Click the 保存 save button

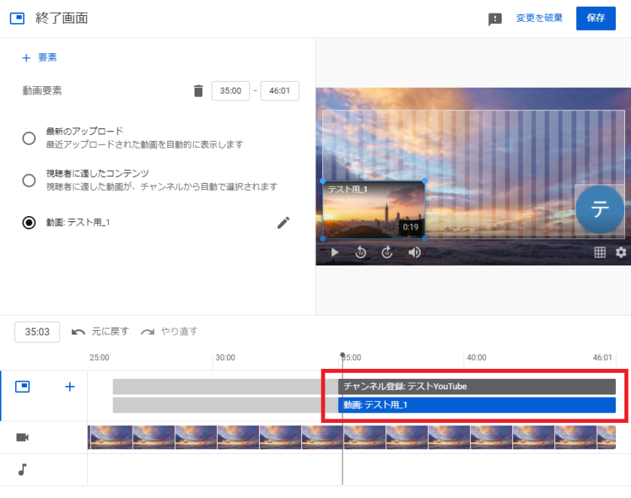pyautogui.click(x=595, y=19)
